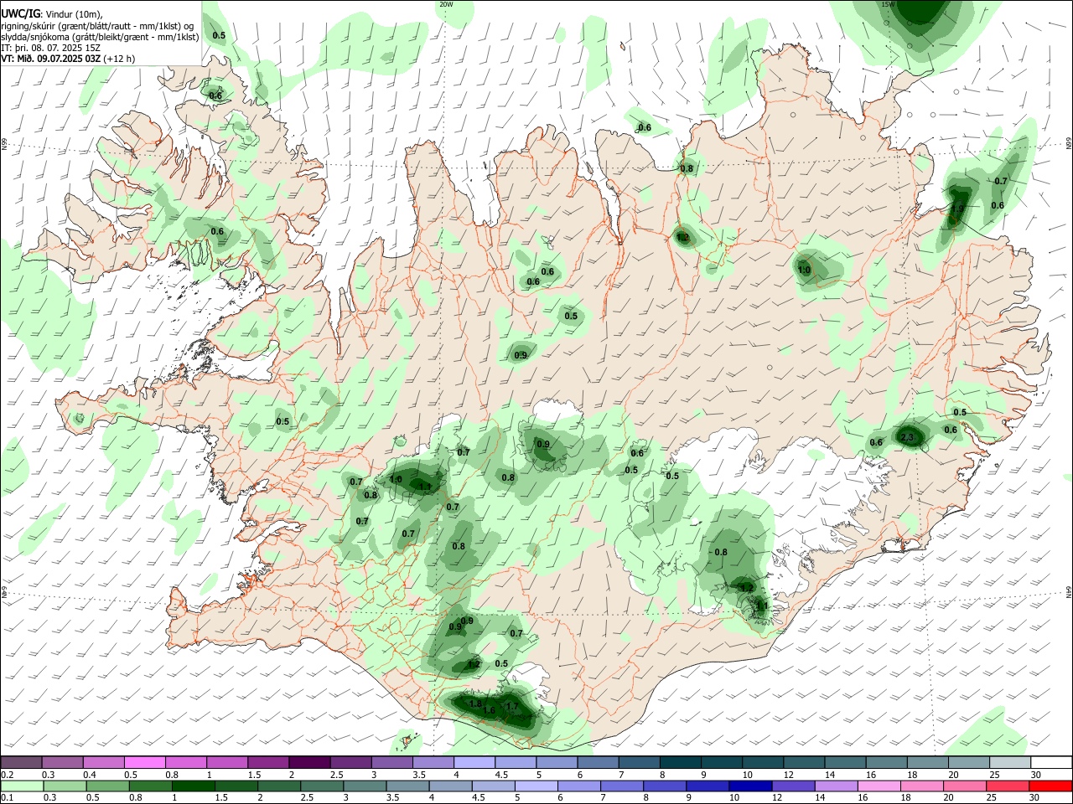Click the "1.8" precipitation value on the south coast

pos(475,704)
